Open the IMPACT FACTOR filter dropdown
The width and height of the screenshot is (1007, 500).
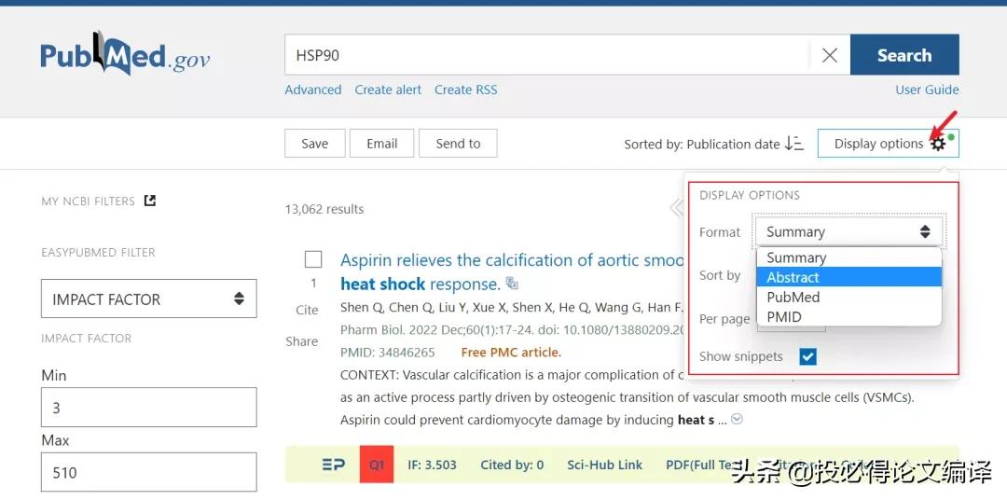coord(149,299)
